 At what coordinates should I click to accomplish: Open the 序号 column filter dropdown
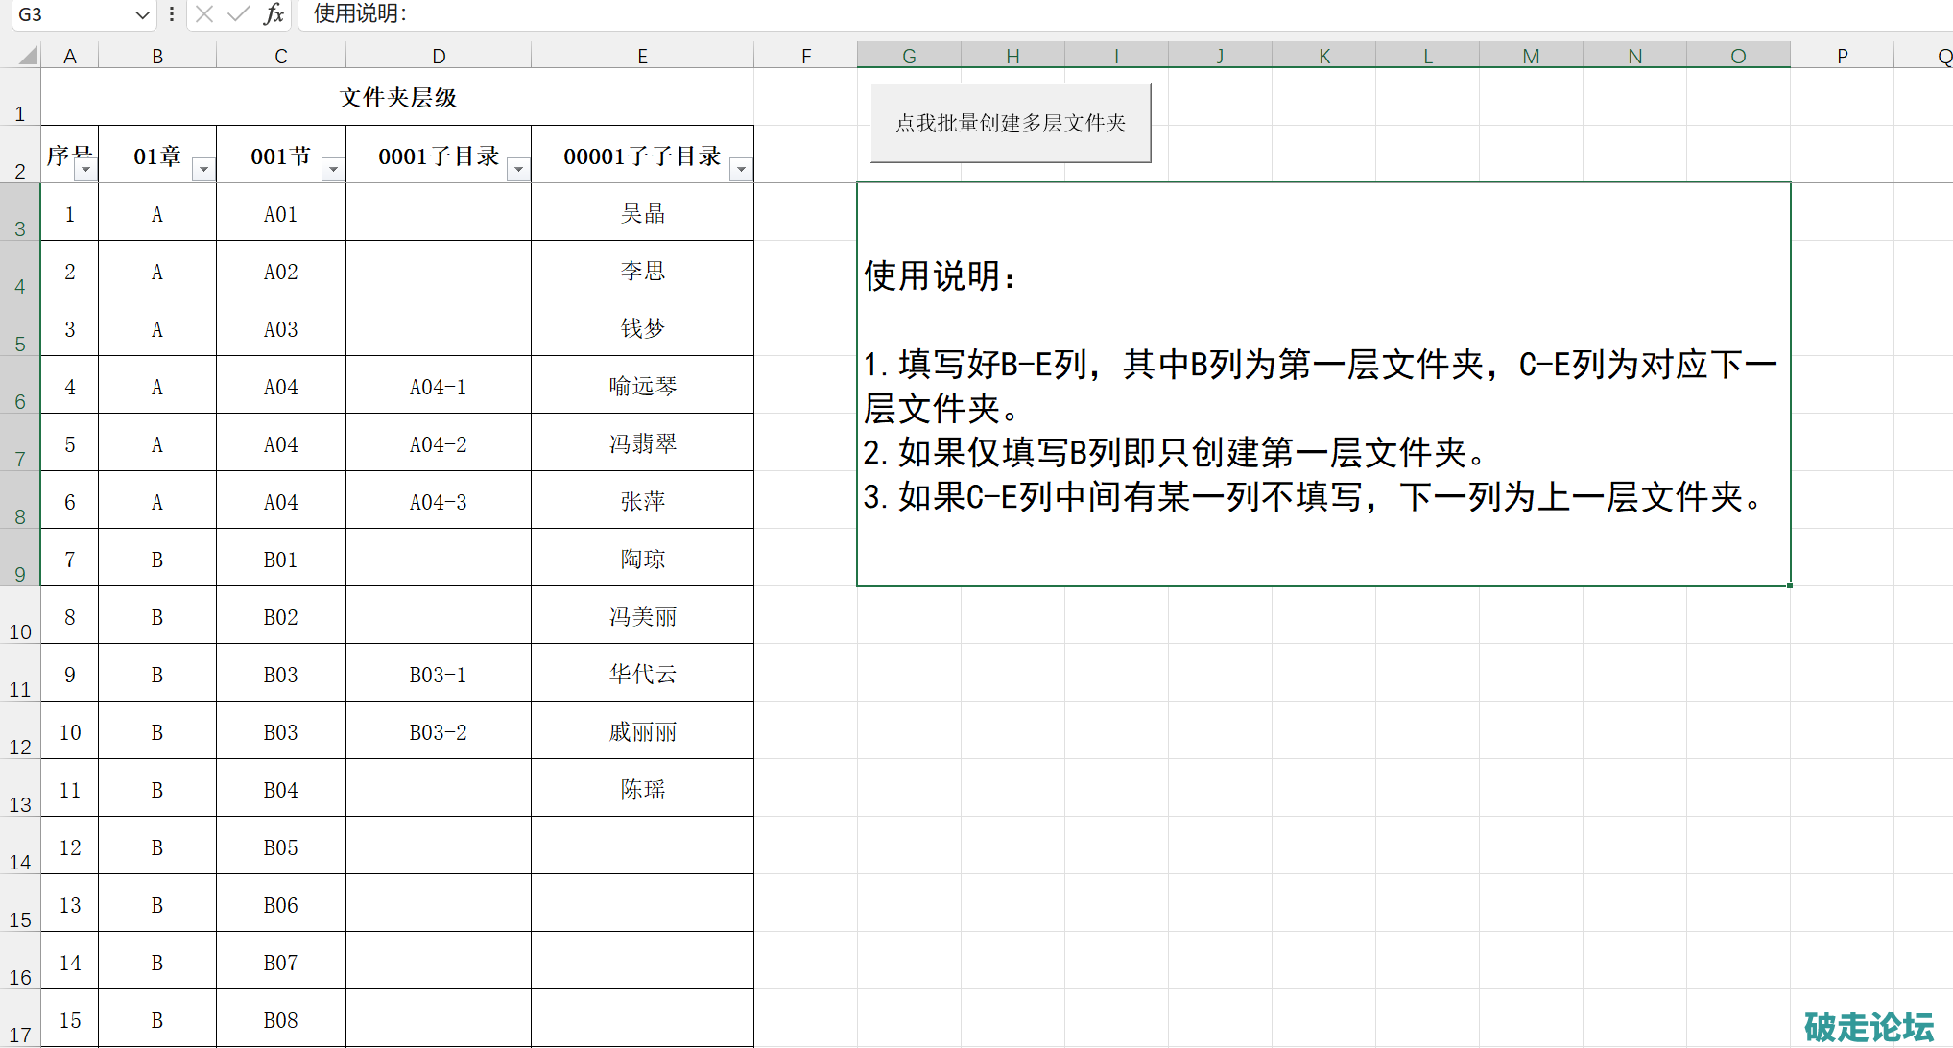[x=86, y=170]
